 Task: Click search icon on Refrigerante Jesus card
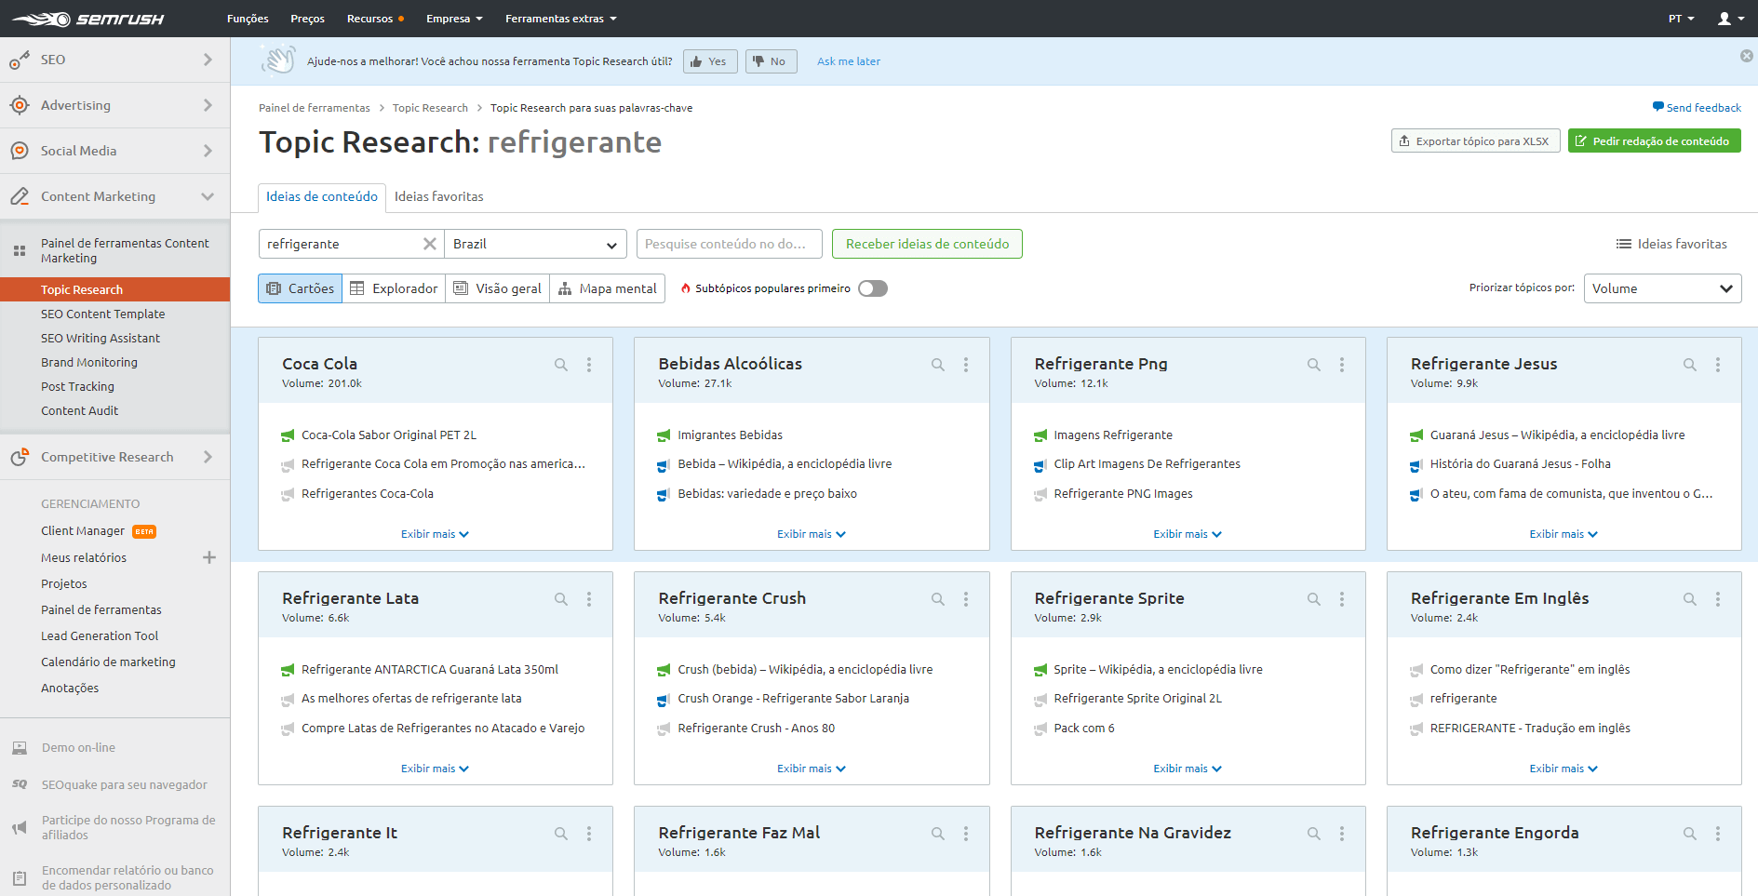click(x=1690, y=365)
